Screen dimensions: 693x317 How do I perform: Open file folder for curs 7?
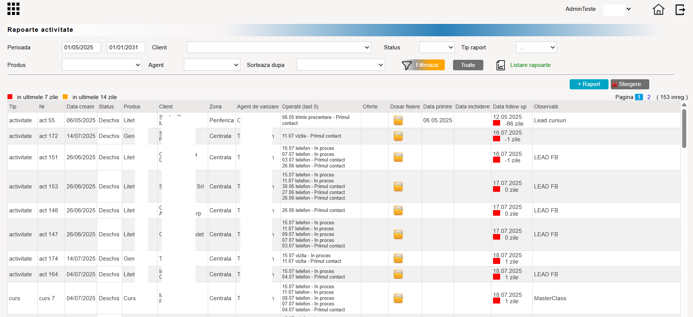[x=398, y=298]
